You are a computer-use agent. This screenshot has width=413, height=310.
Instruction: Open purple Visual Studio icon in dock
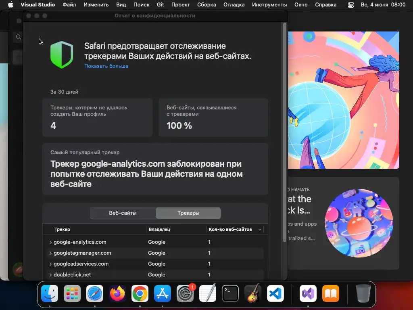click(308, 293)
